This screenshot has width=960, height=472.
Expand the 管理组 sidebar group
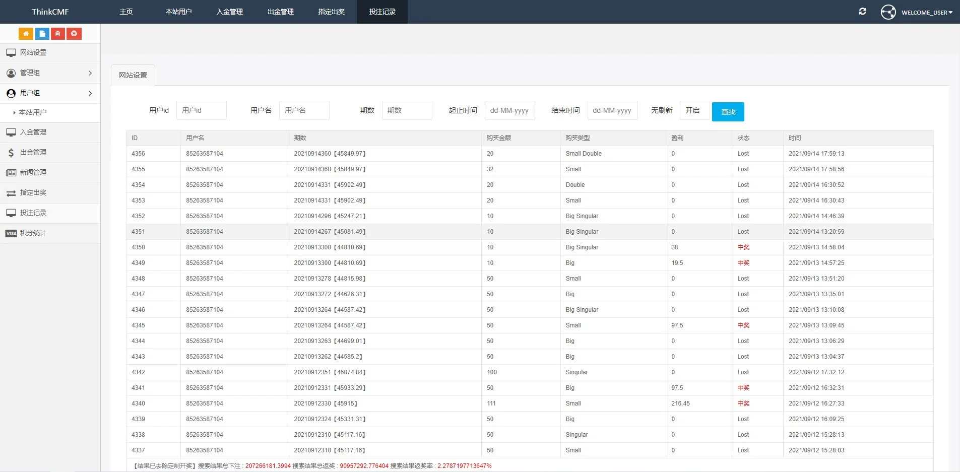point(50,73)
